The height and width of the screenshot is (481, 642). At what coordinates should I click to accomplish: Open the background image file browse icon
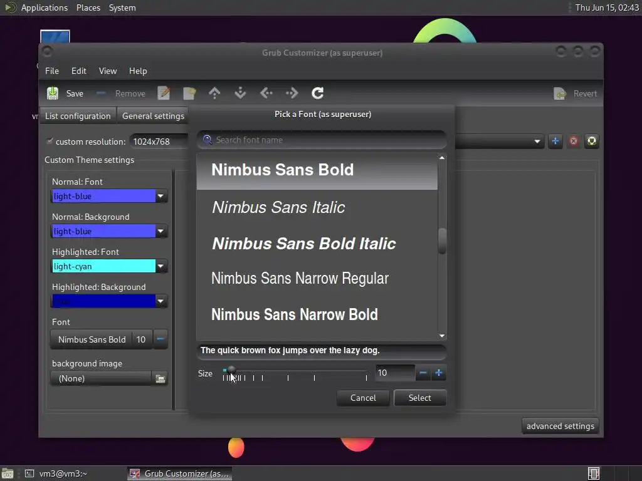(160, 378)
